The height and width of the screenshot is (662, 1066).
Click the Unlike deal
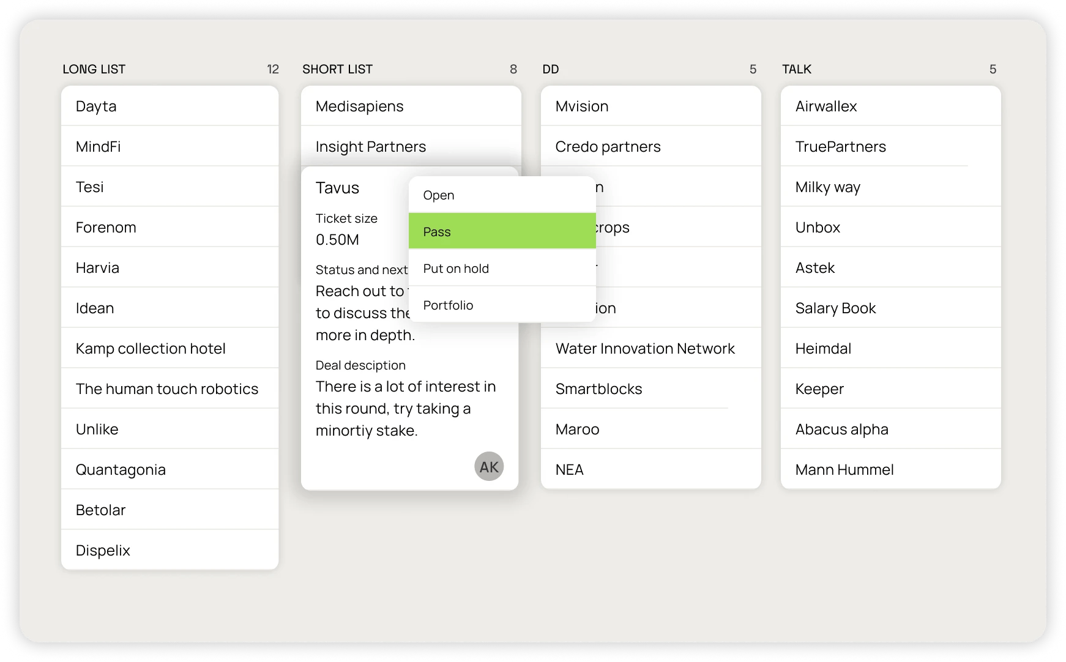[x=170, y=429]
